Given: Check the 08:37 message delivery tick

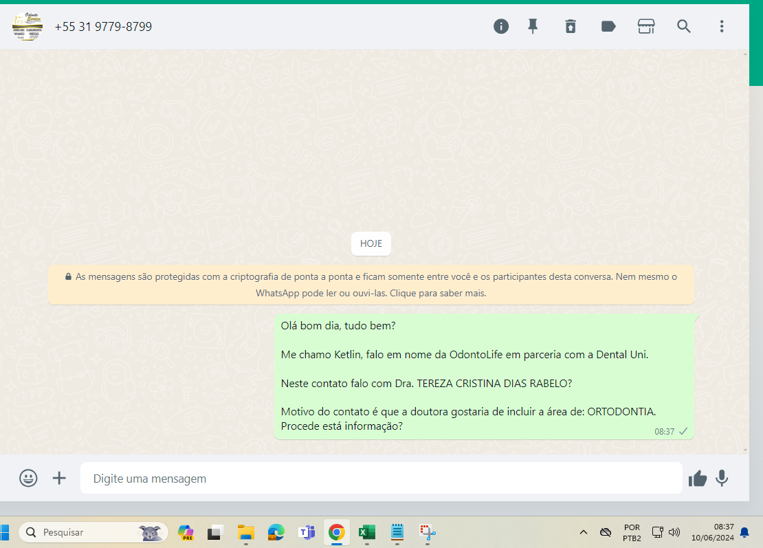Looking at the screenshot, I should pos(683,431).
